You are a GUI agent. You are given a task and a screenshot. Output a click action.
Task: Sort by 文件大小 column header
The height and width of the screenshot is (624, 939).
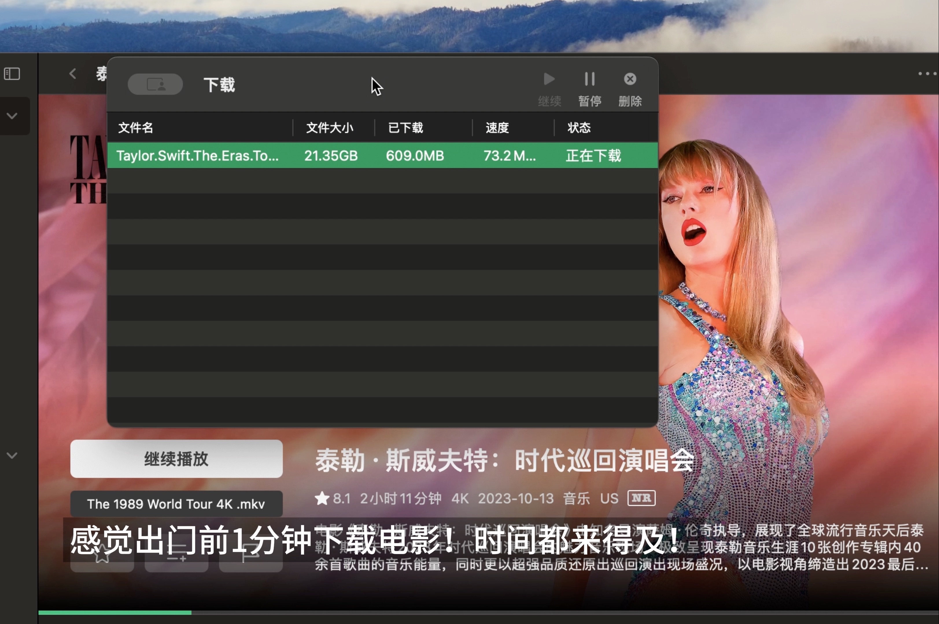329,128
